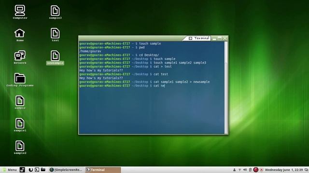Open the volume tray icon
This screenshot has width=309, height=173.
[245, 170]
